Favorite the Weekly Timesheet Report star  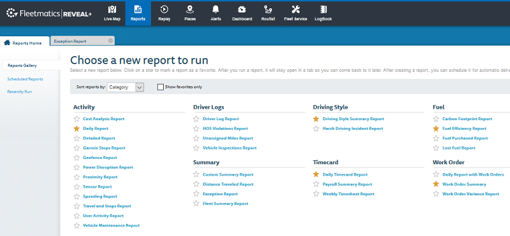pyautogui.click(x=316, y=194)
